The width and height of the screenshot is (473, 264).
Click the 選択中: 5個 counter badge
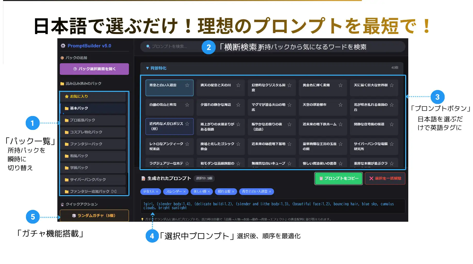click(x=204, y=178)
